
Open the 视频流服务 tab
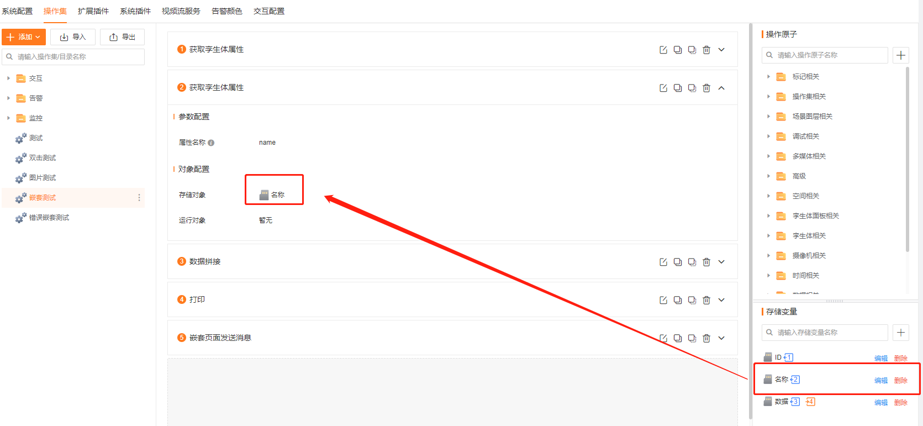pyautogui.click(x=181, y=11)
